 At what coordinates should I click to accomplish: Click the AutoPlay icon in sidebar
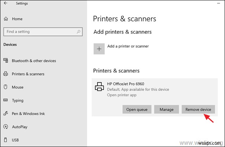[5, 127]
